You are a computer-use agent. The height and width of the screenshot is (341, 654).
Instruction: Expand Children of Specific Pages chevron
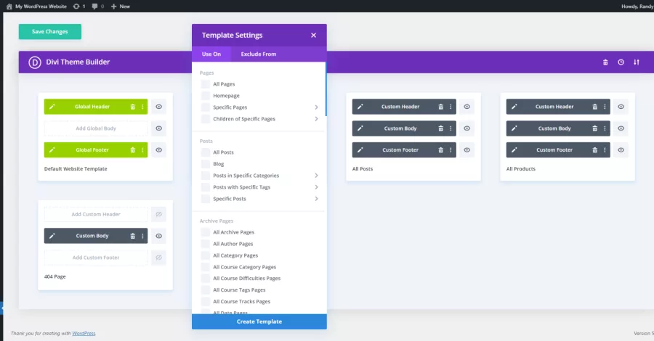(x=316, y=119)
